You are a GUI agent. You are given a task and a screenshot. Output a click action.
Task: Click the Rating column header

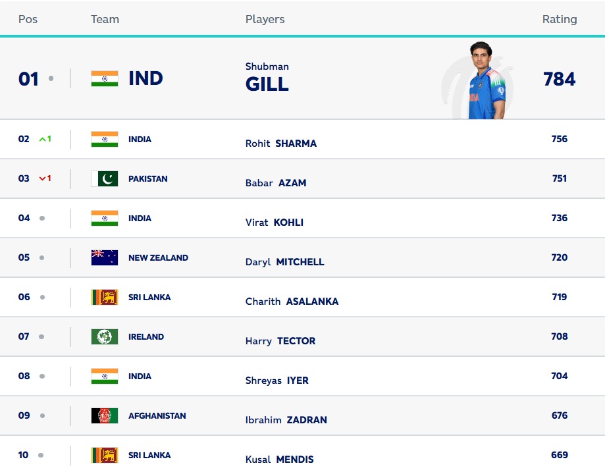[560, 19]
